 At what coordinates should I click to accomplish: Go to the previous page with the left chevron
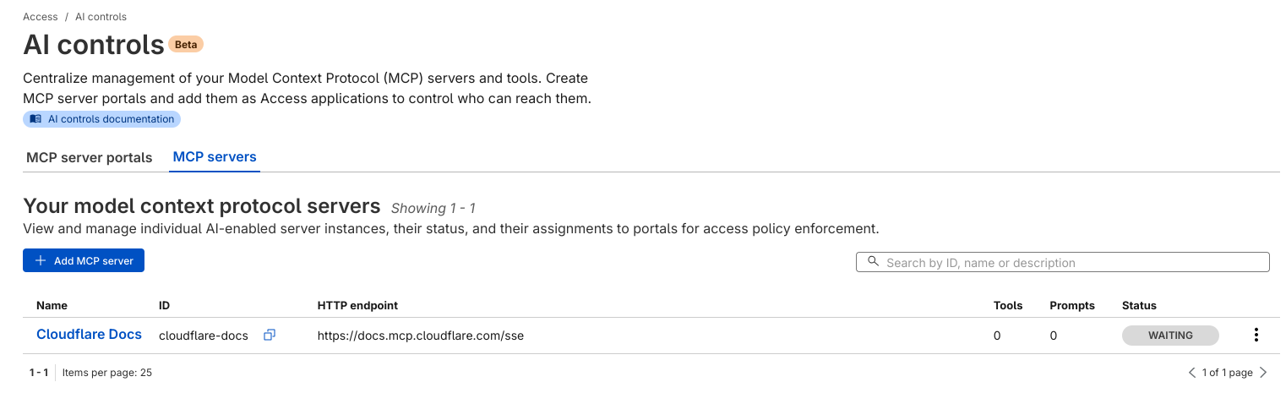(x=1192, y=373)
